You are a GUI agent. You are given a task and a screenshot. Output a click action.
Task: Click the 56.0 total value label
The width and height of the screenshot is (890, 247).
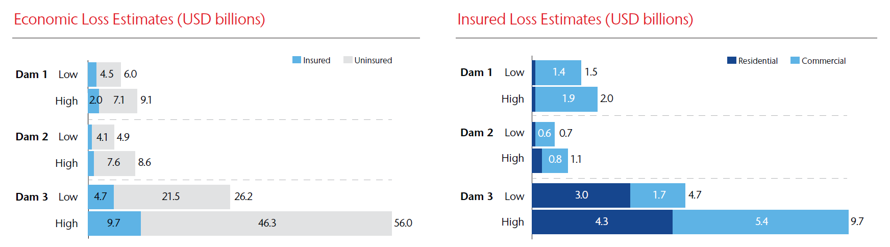tap(403, 224)
